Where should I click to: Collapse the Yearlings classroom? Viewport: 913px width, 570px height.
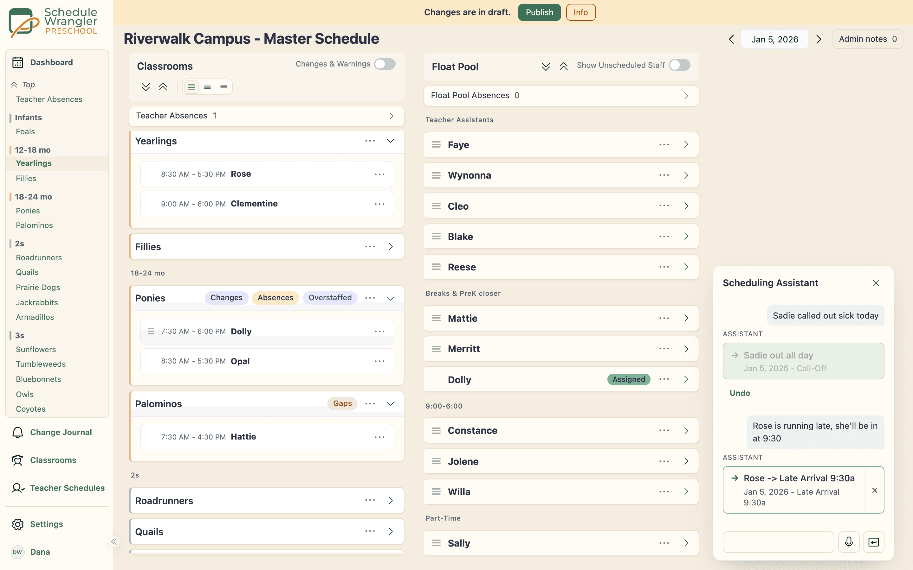391,141
